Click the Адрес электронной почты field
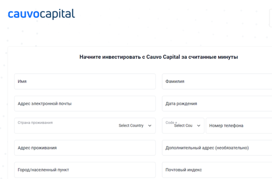The height and width of the screenshot is (179, 272). (x=85, y=103)
